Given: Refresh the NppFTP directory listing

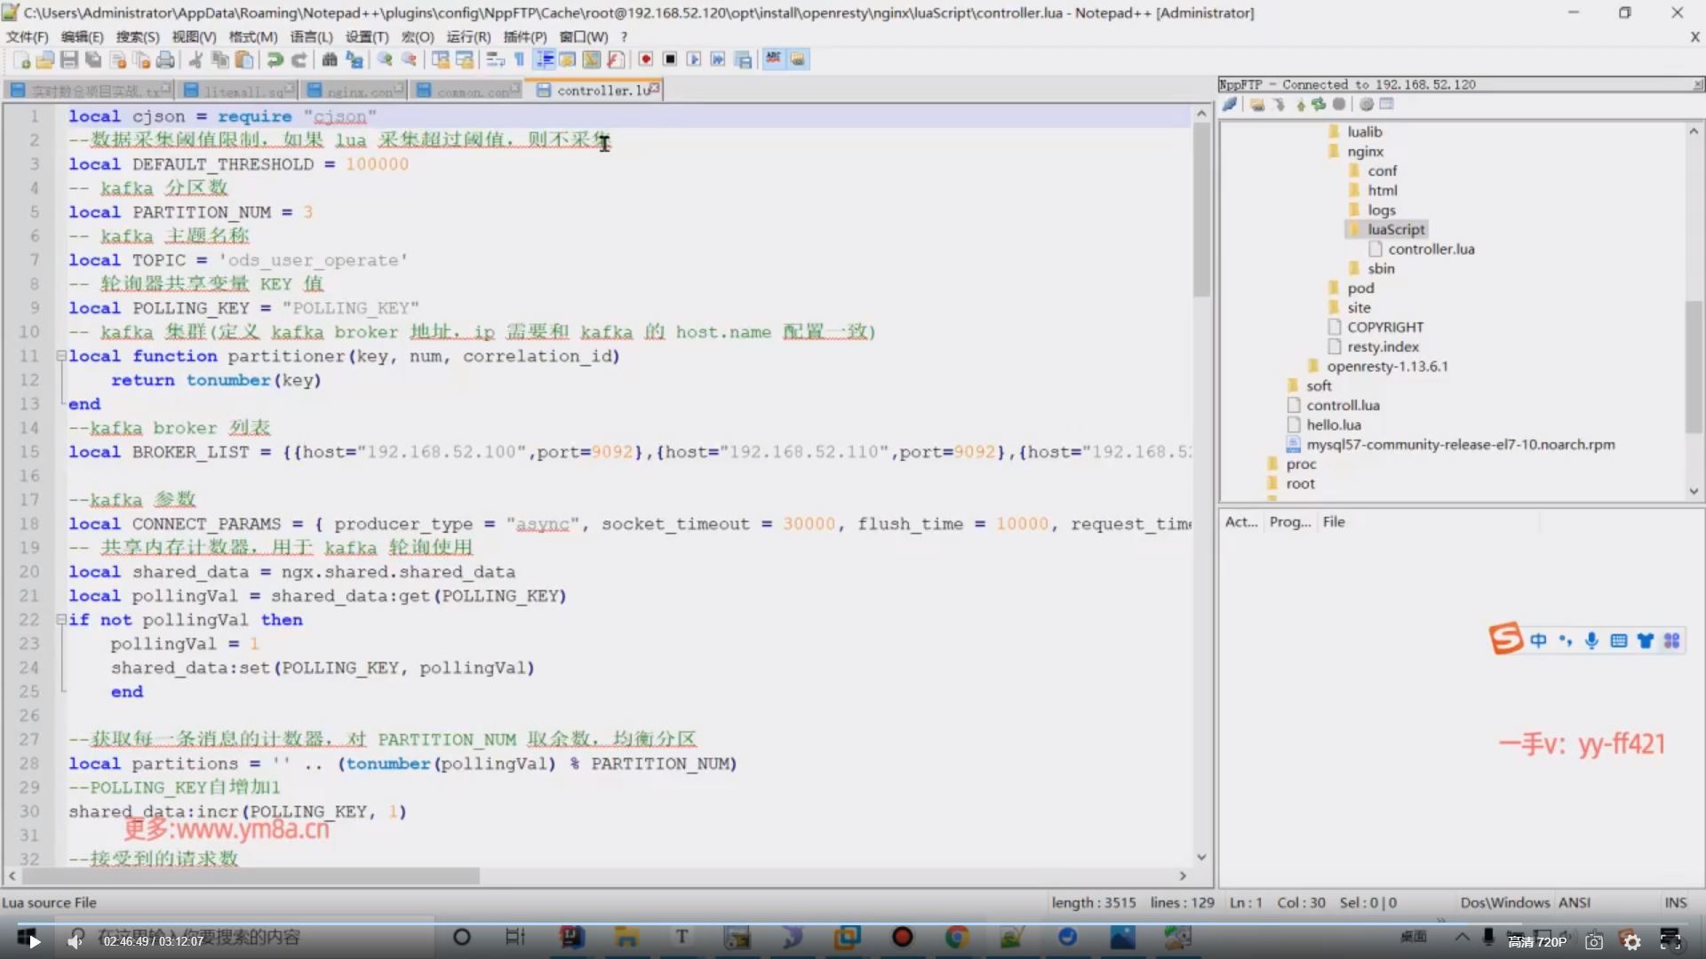Looking at the screenshot, I should (1319, 105).
